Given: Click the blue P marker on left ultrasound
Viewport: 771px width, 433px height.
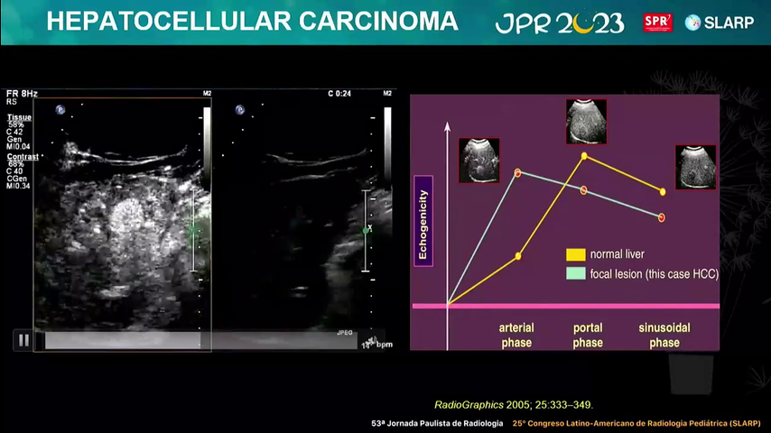Looking at the screenshot, I should 60,110.
